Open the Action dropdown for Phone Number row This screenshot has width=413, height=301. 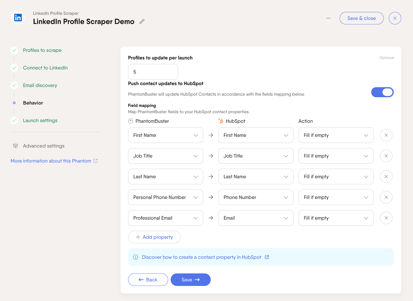[336, 197]
